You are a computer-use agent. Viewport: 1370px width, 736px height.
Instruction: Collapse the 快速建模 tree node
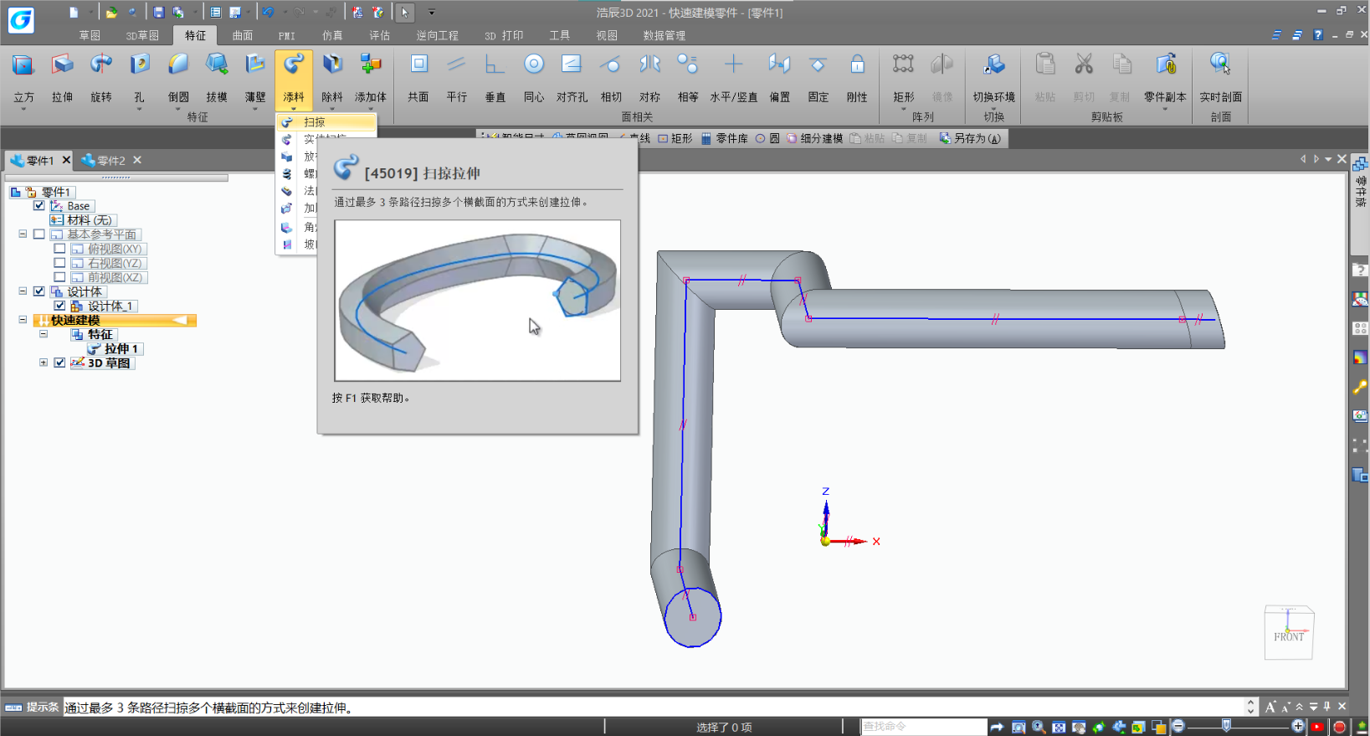coord(23,320)
